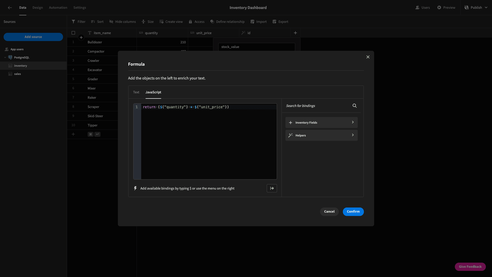
Task: Open the Publish dropdown
Action: point(476,8)
